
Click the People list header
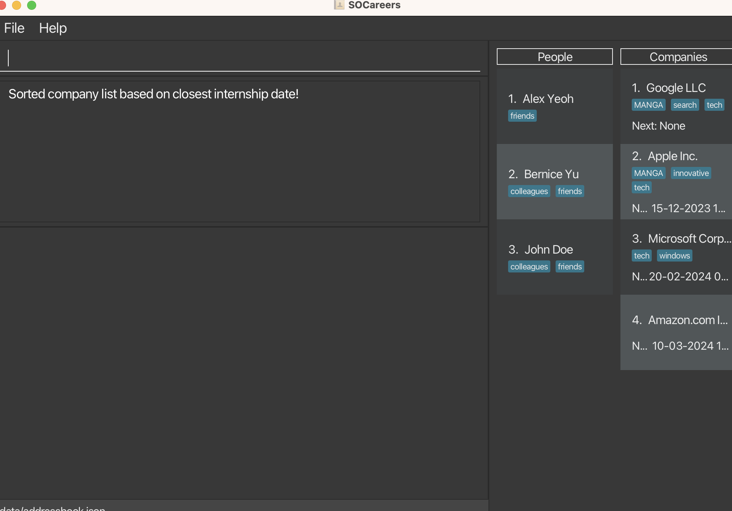pos(554,57)
